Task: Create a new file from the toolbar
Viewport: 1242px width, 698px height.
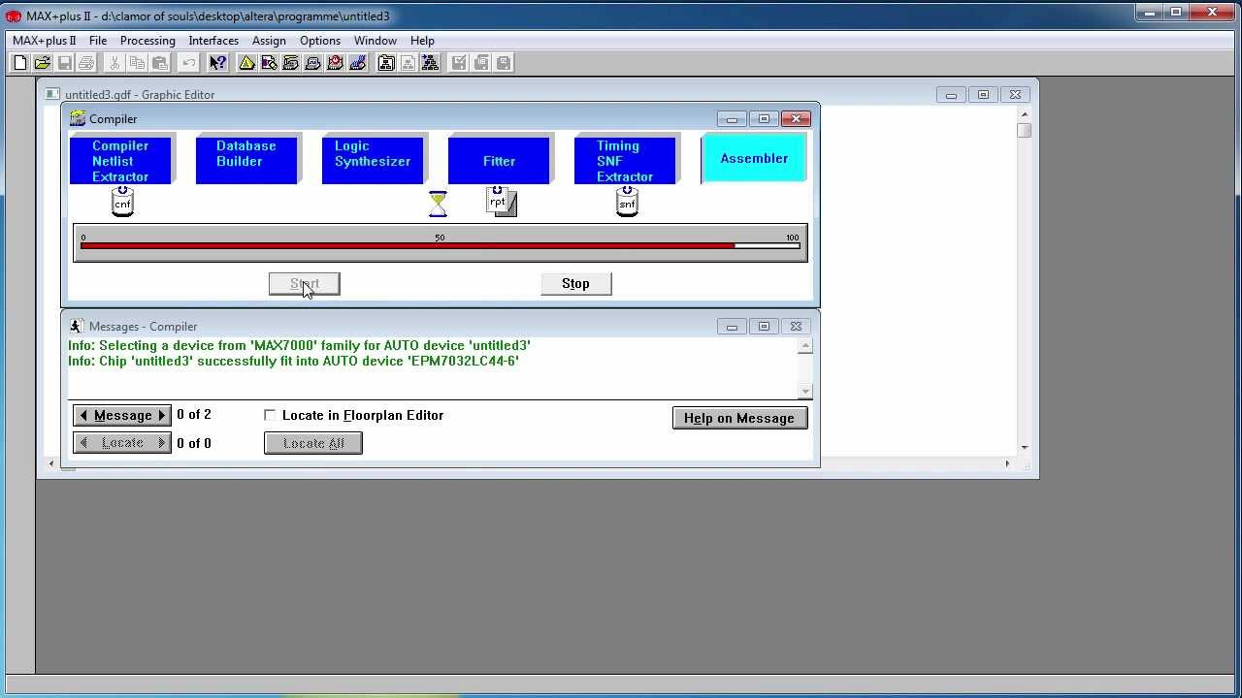Action: click(19, 63)
